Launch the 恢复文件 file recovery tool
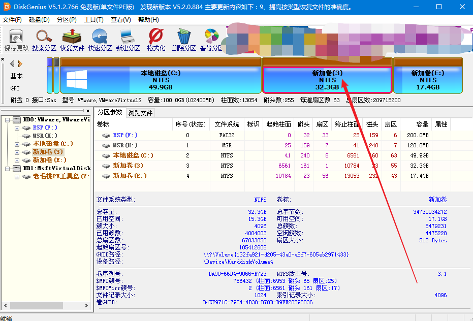The image size is (473, 321). point(72,40)
